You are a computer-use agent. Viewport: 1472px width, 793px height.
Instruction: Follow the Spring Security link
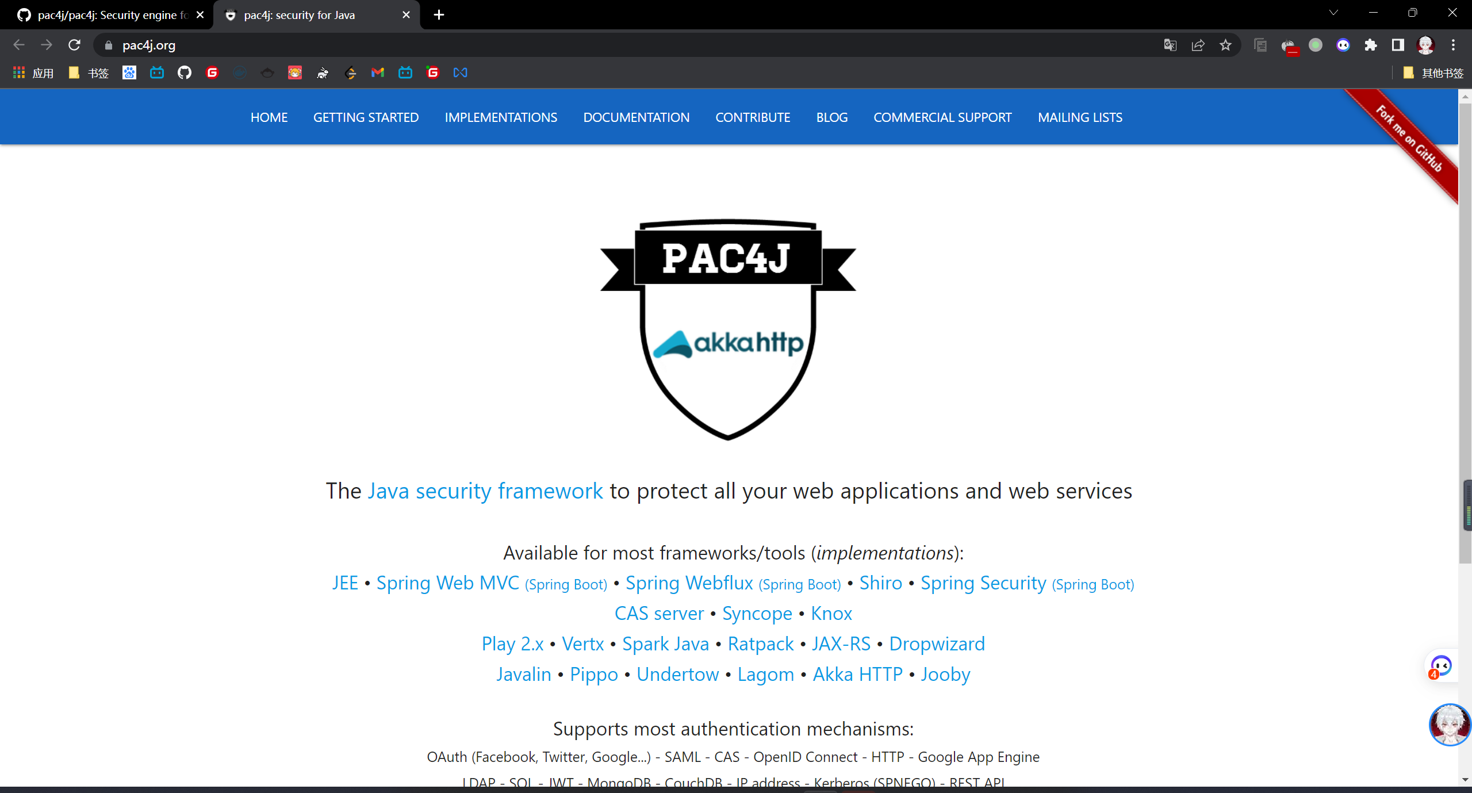[x=983, y=583]
